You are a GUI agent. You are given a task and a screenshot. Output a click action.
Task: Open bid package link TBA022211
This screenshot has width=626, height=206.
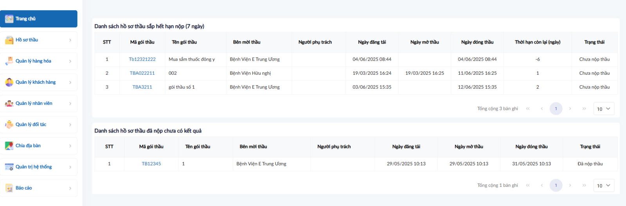click(x=142, y=73)
